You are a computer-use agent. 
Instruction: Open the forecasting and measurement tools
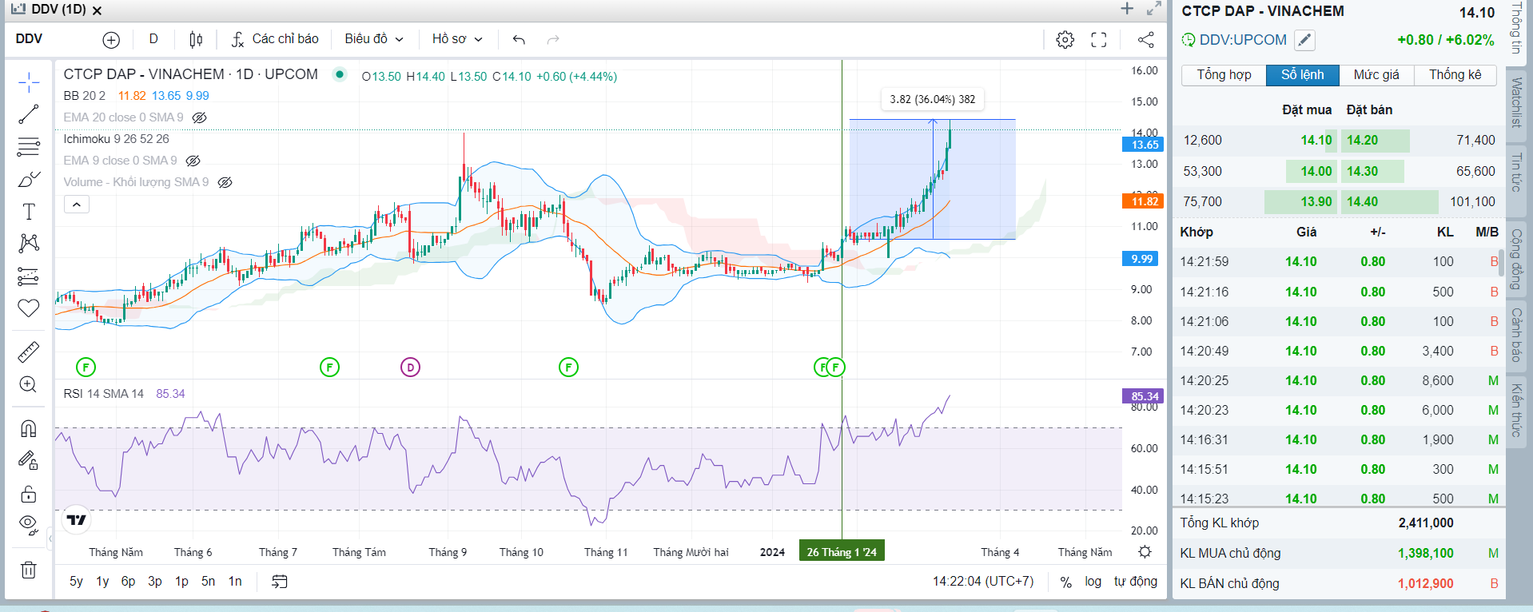tap(29, 276)
